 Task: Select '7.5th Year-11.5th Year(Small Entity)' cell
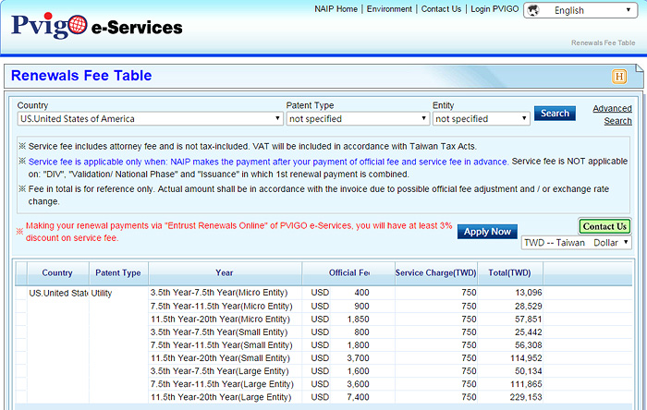pos(222,344)
